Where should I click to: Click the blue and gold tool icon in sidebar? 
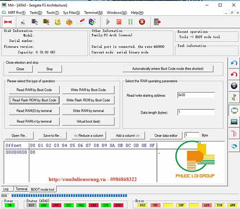click(x=234, y=97)
